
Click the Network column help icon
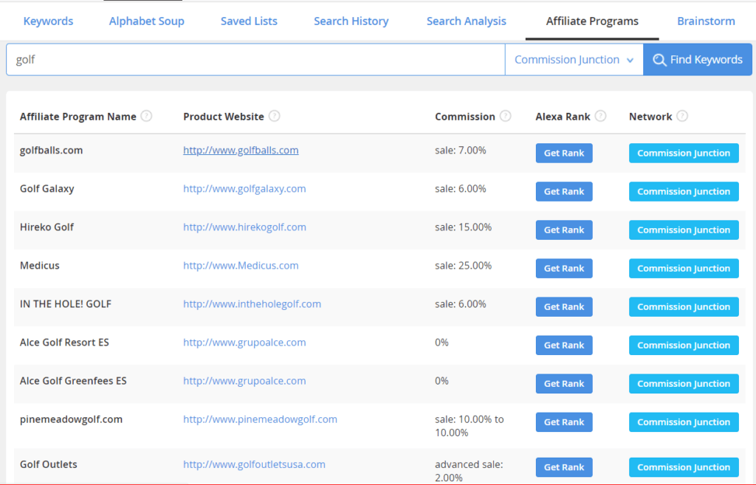(x=683, y=116)
